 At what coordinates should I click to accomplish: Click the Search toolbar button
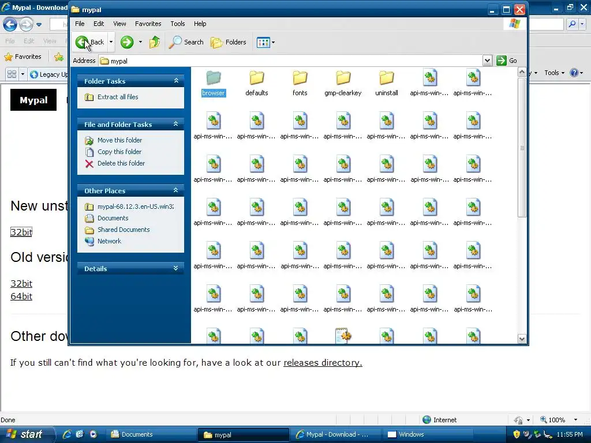point(186,42)
